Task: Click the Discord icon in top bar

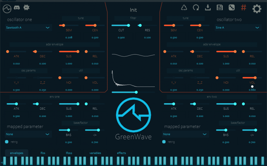Action: tap(17, 8)
